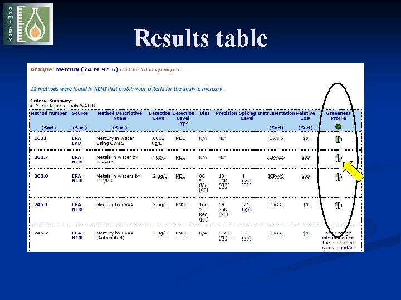This screenshot has width=401, height=300.
Task: Open method 200.7 details
Action: [x=41, y=157]
